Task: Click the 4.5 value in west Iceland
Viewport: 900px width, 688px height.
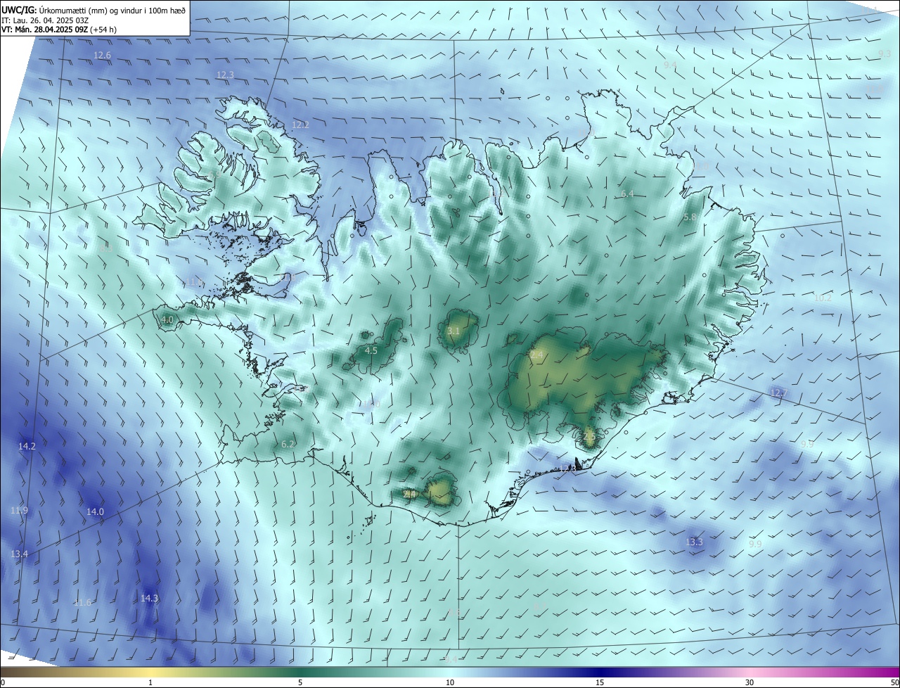Action: 371,350
